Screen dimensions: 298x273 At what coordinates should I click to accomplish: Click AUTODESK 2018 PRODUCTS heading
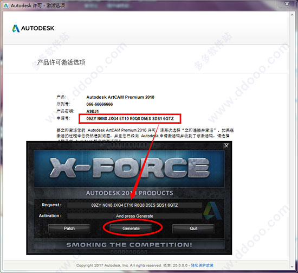tap(129, 193)
